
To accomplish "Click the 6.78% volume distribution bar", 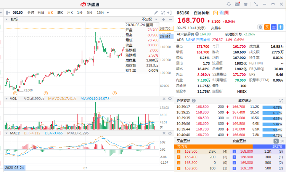I will [x=273, y=107].
